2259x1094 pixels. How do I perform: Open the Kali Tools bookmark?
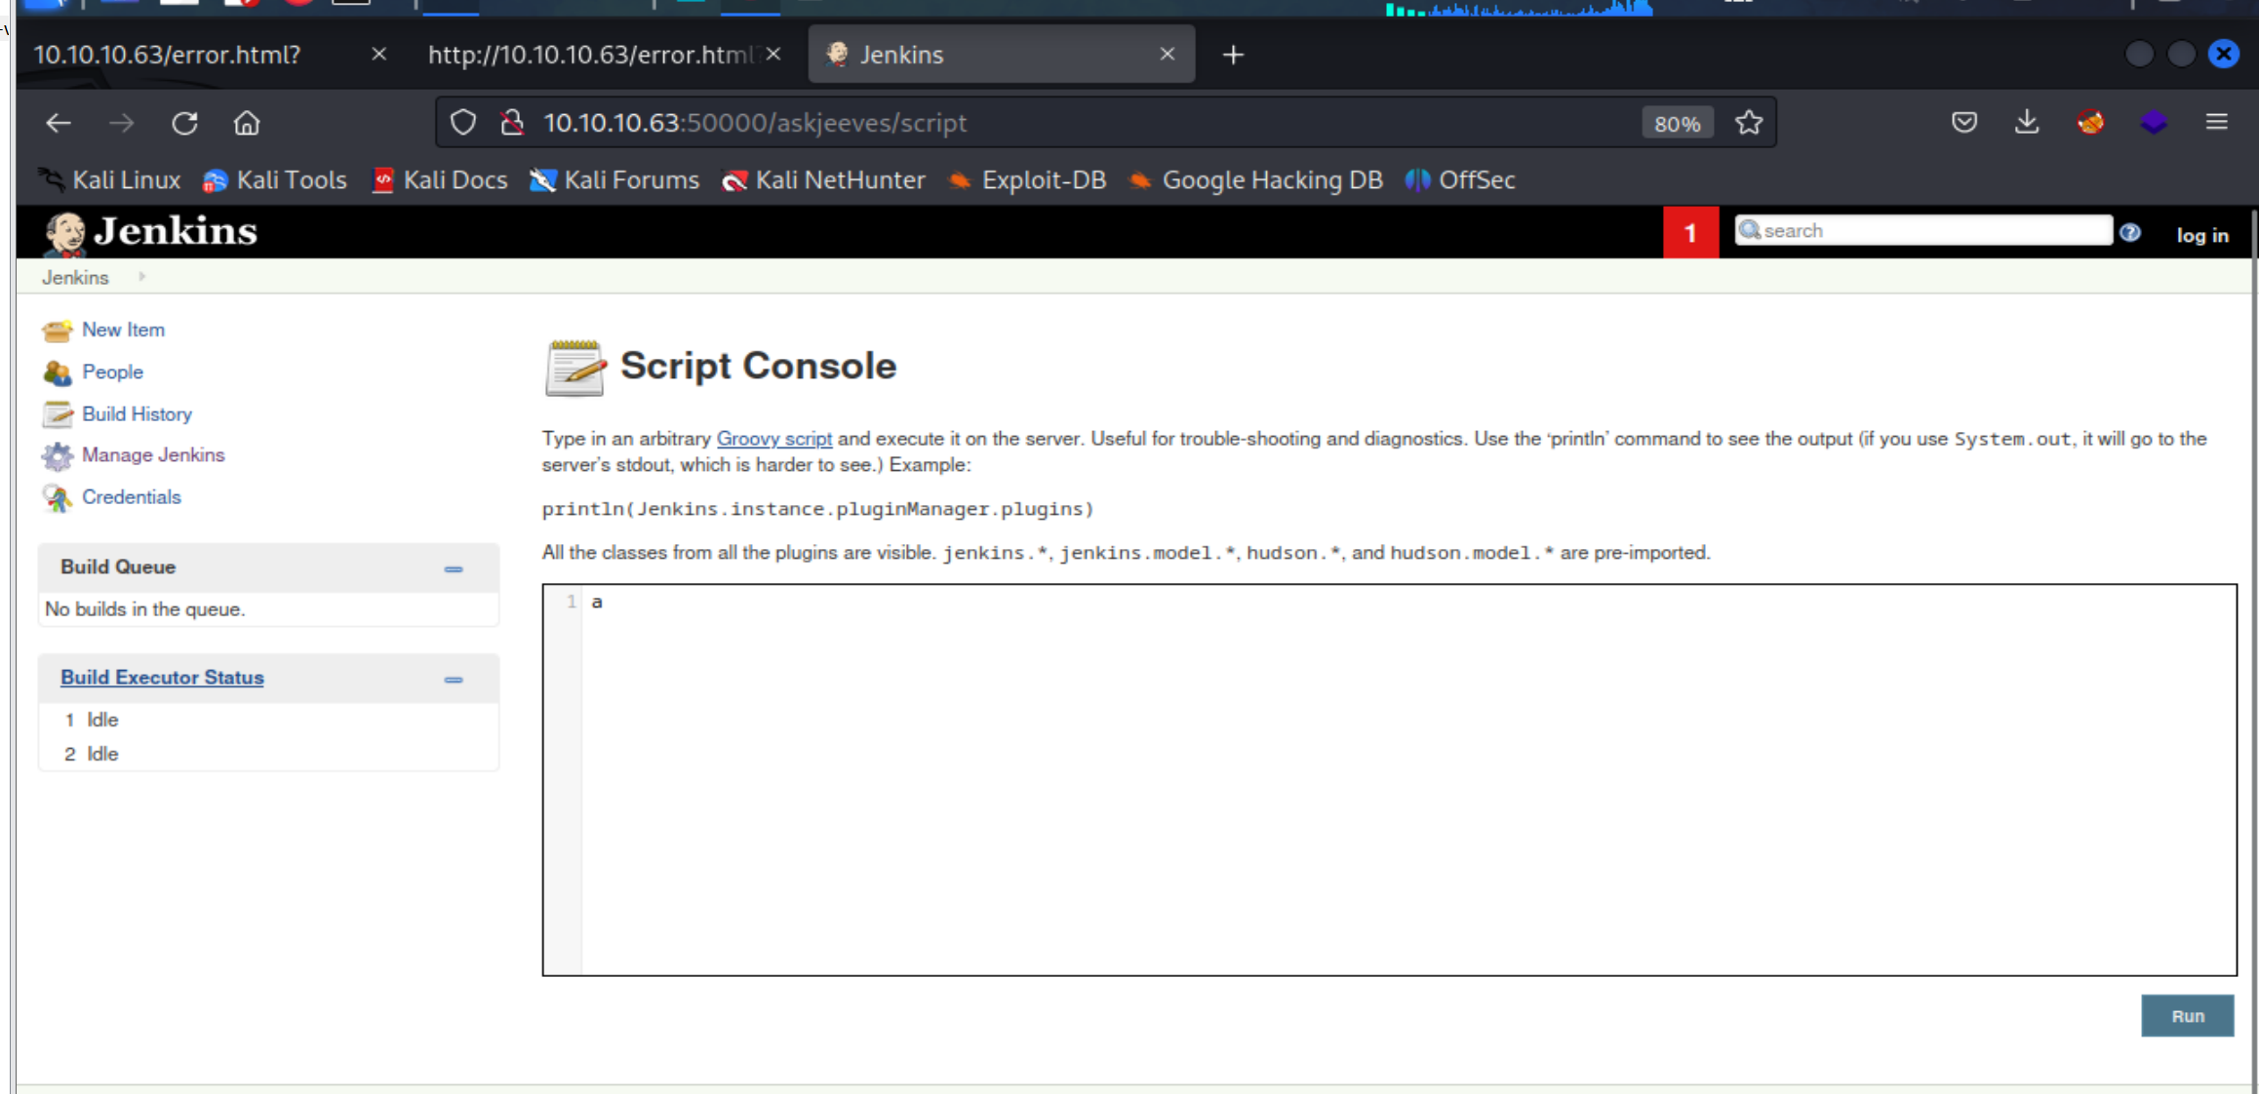pos(275,180)
